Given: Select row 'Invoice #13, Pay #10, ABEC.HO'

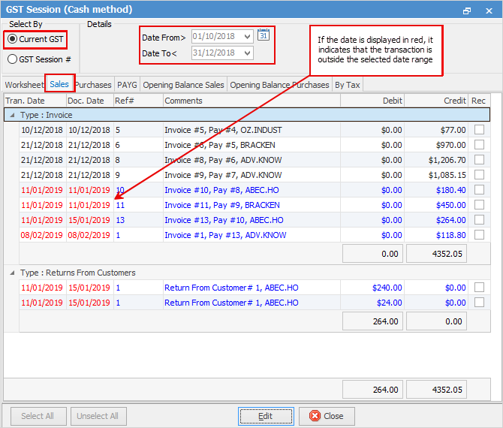Looking at the screenshot, I should pyautogui.click(x=255, y=220).
